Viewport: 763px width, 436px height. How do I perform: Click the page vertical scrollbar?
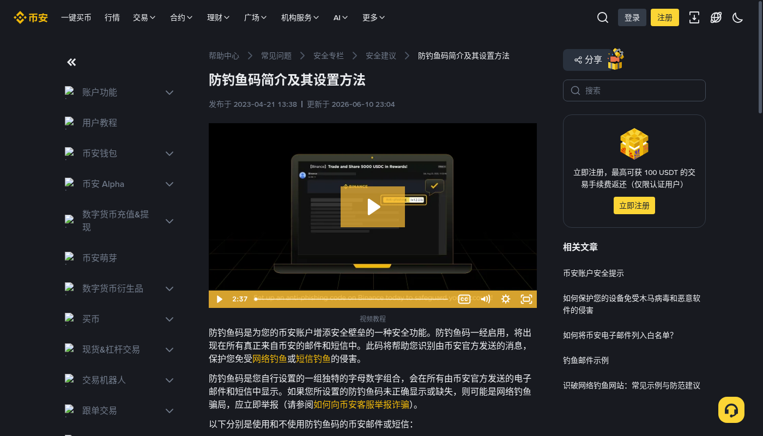point(760,57)
